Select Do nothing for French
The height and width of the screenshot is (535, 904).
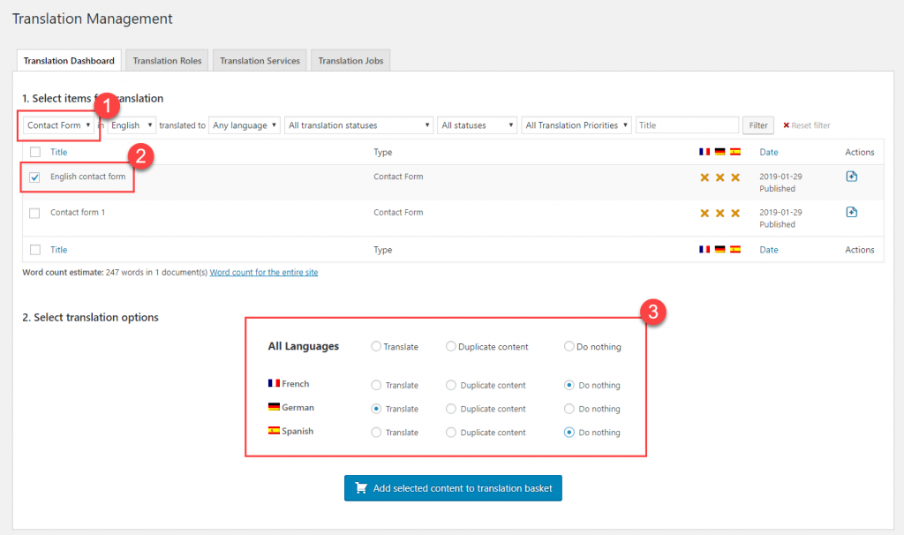(569, 385)
